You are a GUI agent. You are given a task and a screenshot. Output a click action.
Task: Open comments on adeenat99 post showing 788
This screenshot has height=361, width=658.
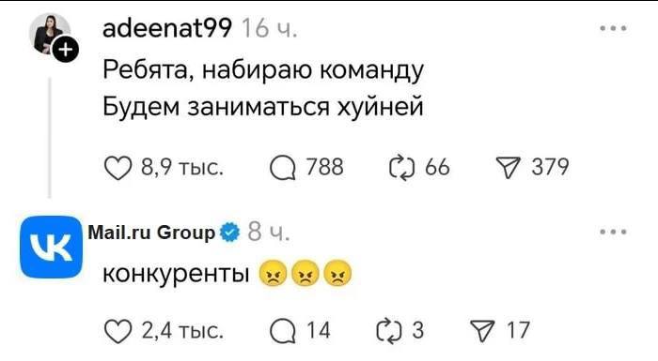[283, 168]
